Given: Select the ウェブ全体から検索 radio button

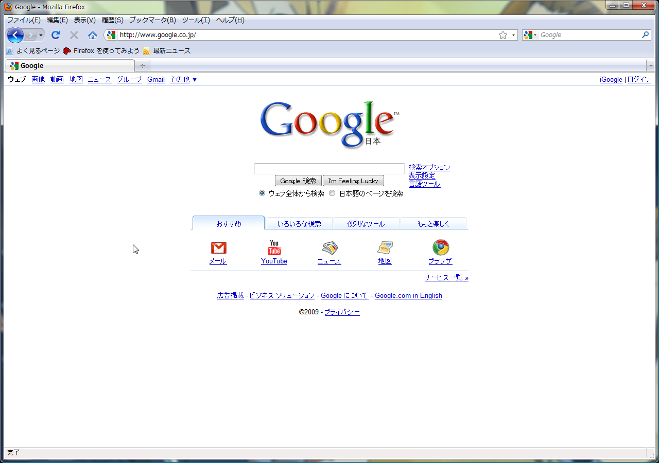Looking at the screenshot, I should tap(262, 193).
